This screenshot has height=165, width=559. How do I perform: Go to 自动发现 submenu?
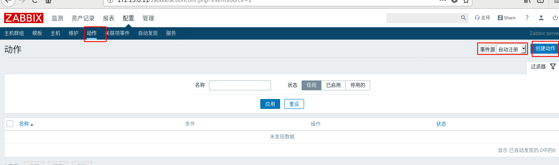click(x=148, y=33)
